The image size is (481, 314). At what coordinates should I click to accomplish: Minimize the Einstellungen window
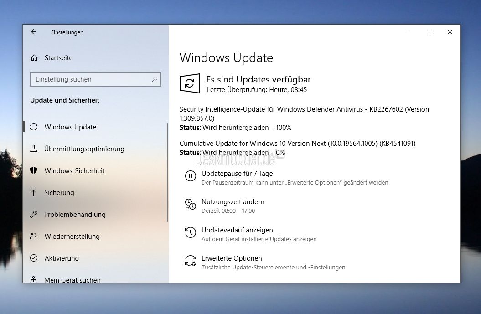click(408, 32)
